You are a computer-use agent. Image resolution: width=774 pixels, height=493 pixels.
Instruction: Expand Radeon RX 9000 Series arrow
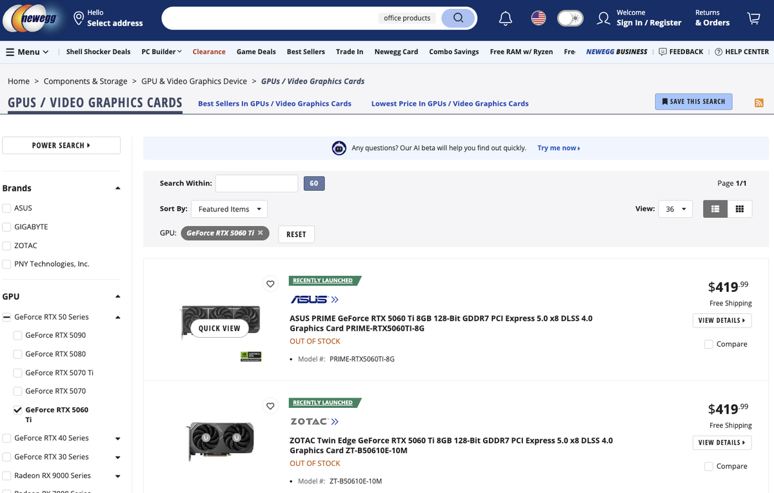(x=117, y=476)
